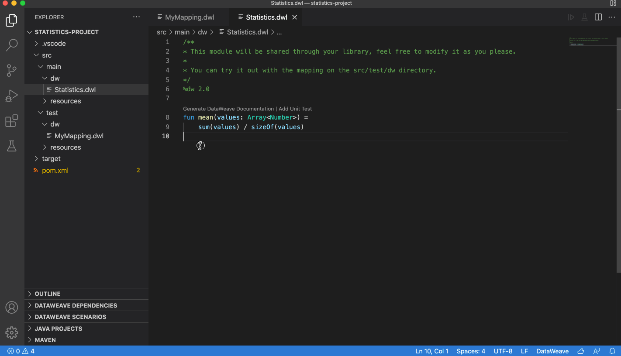Open the Testing flask view in activity bar

(12, 146)
